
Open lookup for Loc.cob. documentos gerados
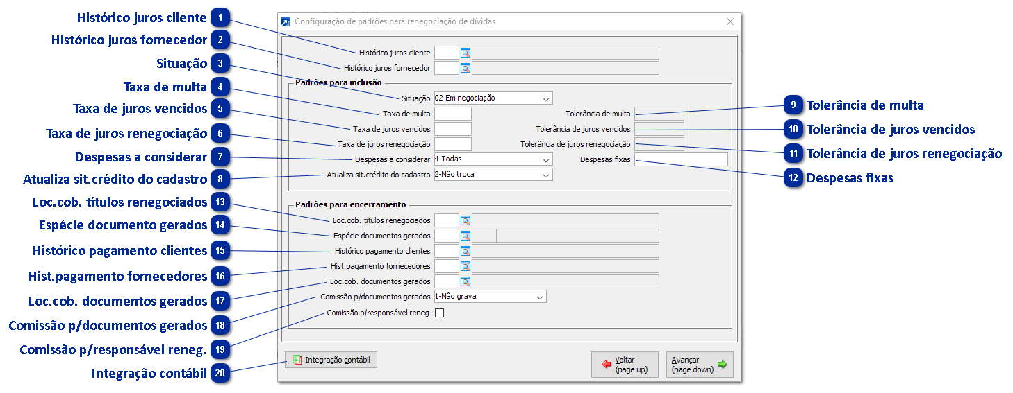pyautogui.click(x=466, y=281)
